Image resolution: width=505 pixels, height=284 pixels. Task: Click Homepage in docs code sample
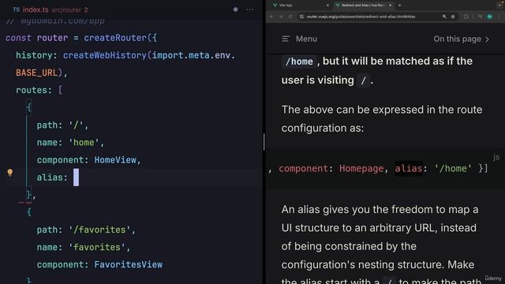pos(361,168)
